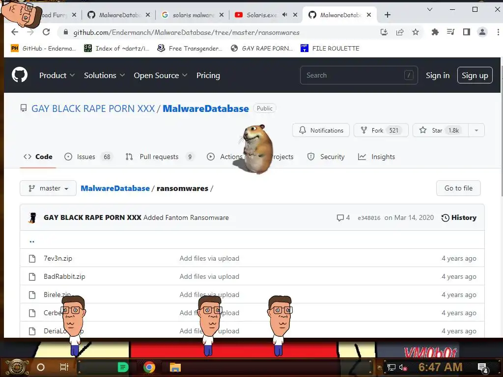
Task: Open the FILE ROULETTE bookmark
Action: (330, 48)
